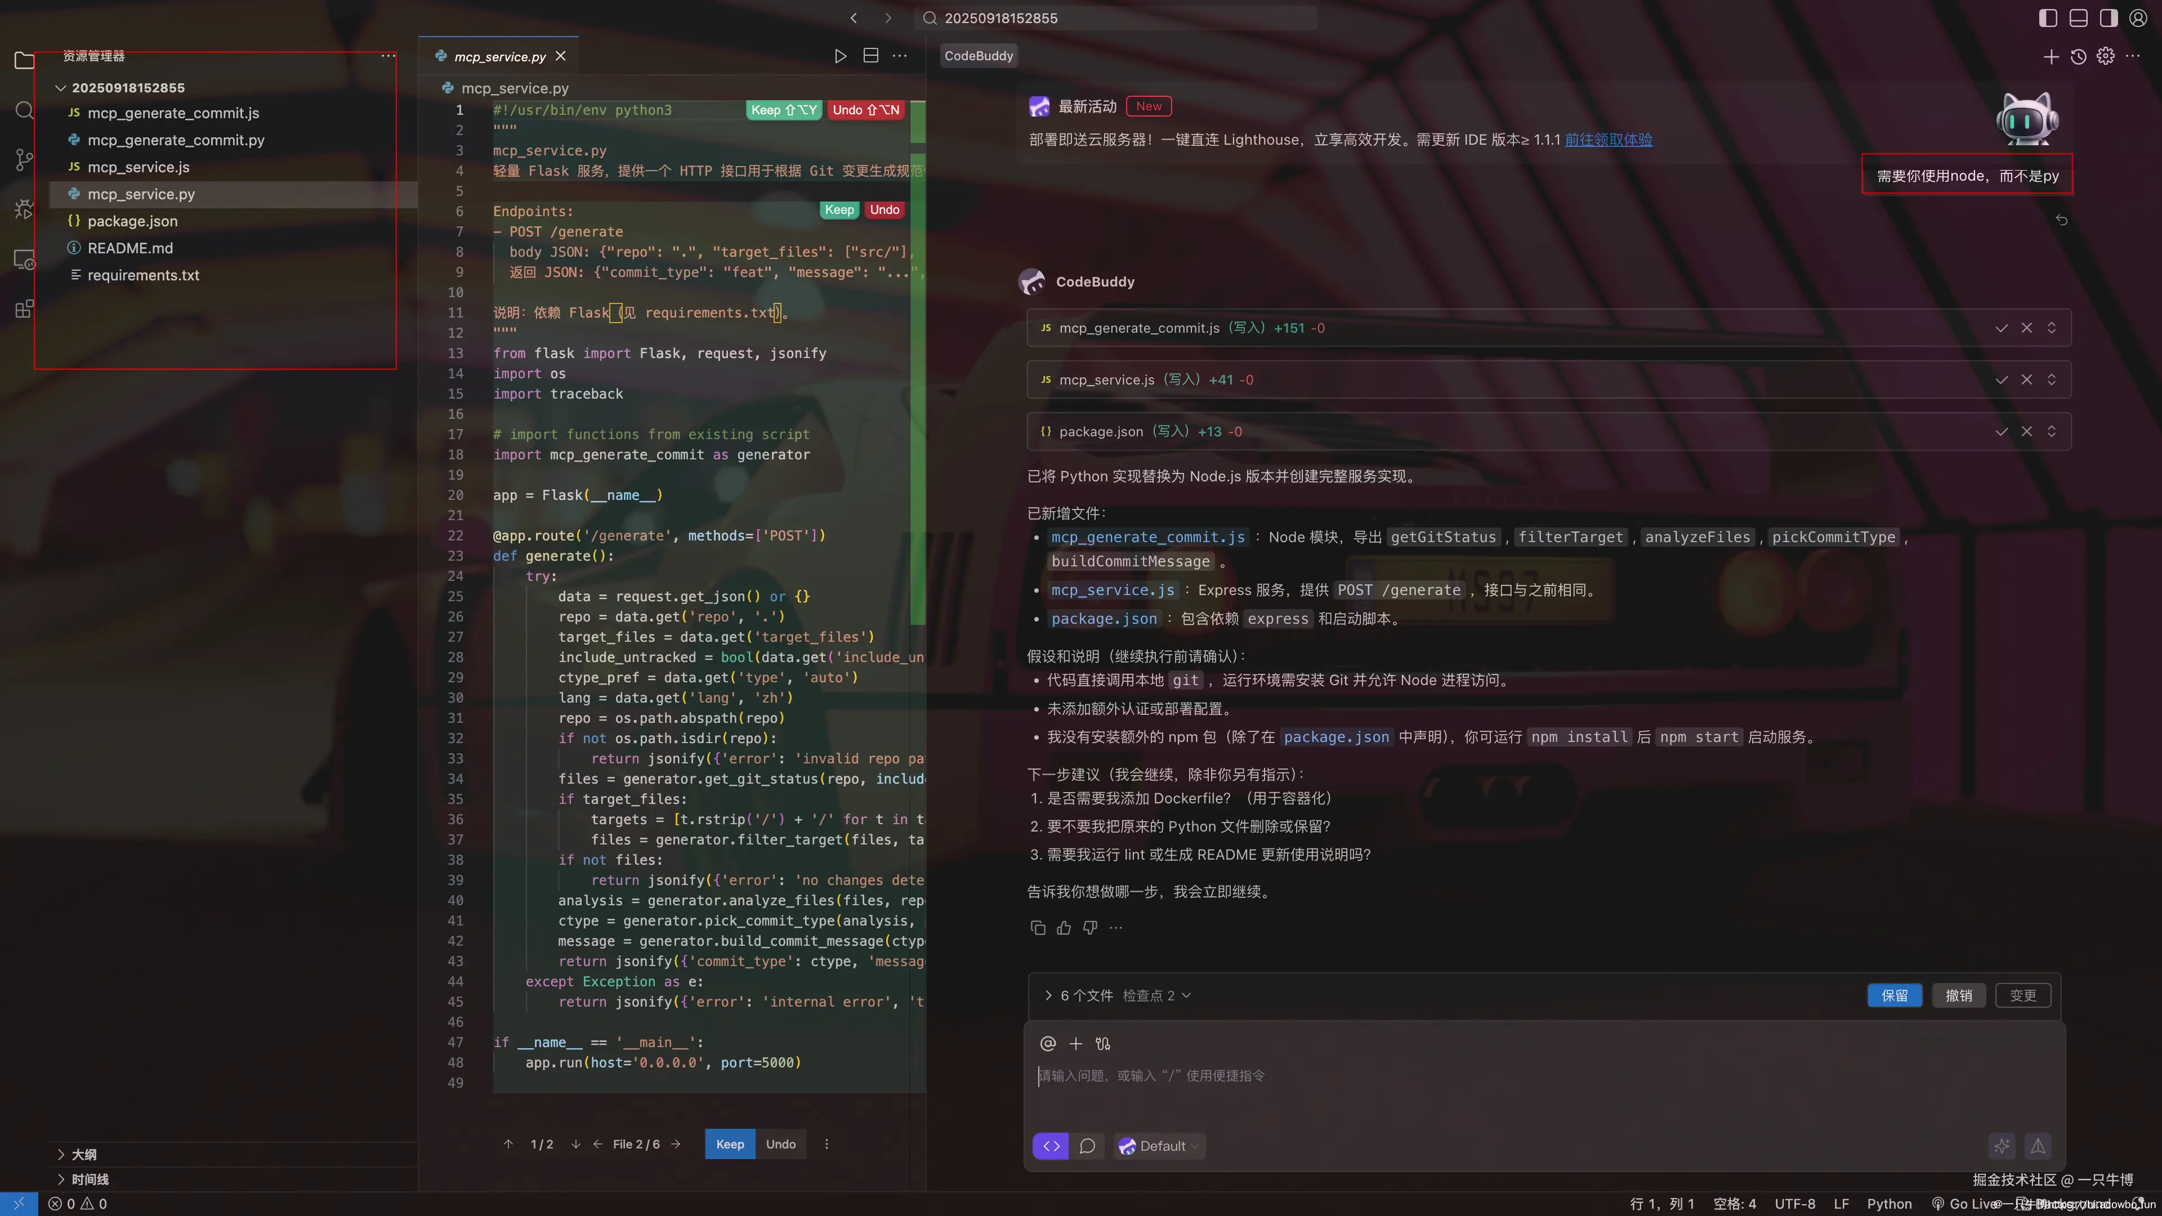
Task: Send the chat message with the arrow icon
Action: tap(2039, 1146)
